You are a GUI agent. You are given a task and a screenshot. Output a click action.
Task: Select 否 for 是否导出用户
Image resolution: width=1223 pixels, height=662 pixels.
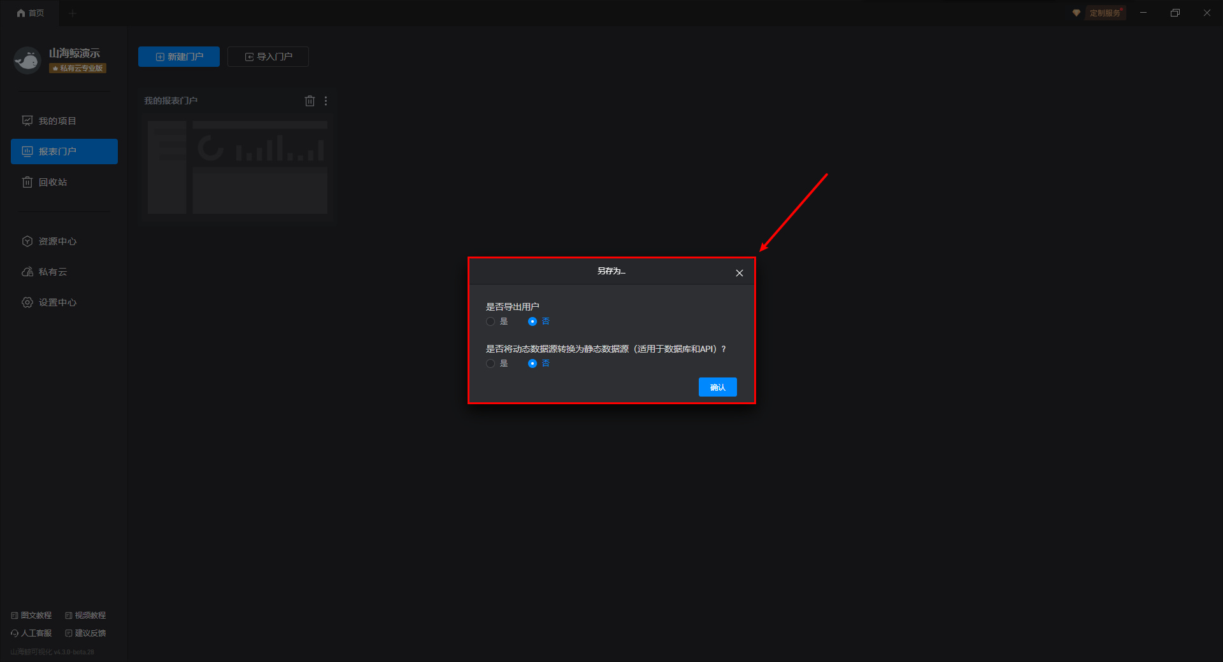tap(533, 321)
